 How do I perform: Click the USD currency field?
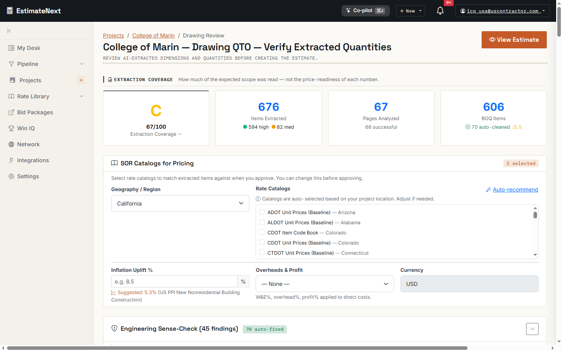coord(469,284)
